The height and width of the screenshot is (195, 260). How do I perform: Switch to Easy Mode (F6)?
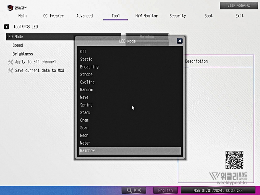pyautogui.click(x=239, y=6)
